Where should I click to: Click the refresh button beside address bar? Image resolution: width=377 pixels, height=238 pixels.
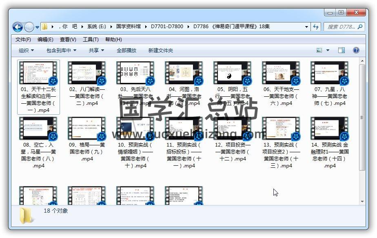click(315, 27)
